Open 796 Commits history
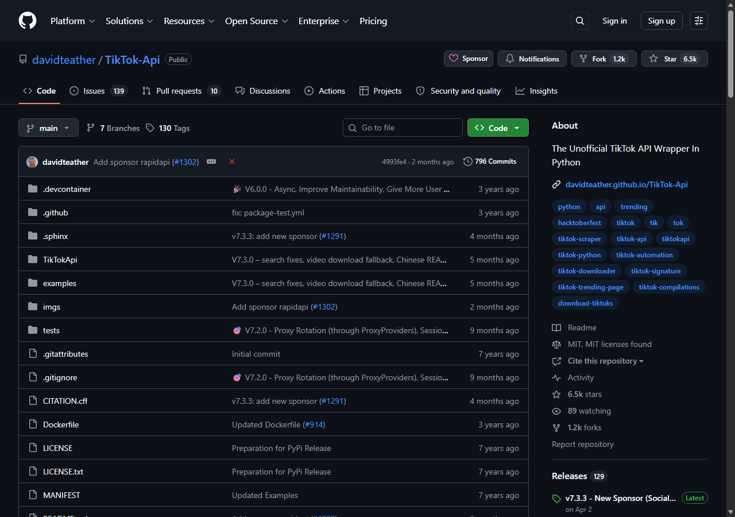The image size is (735, 517). pyautogui.click(x=490, y=161)
